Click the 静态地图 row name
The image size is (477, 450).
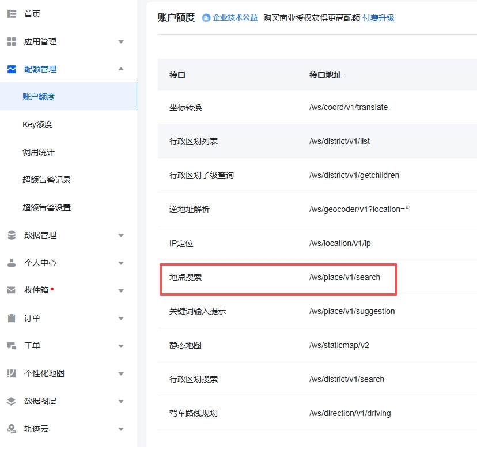185,345
